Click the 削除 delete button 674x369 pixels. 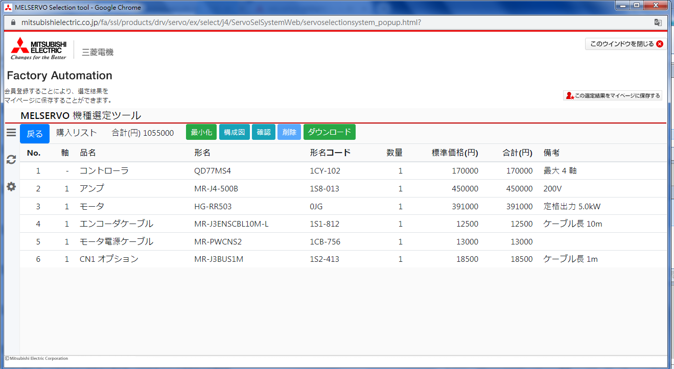pyautogui.click(x=289, y=132)
